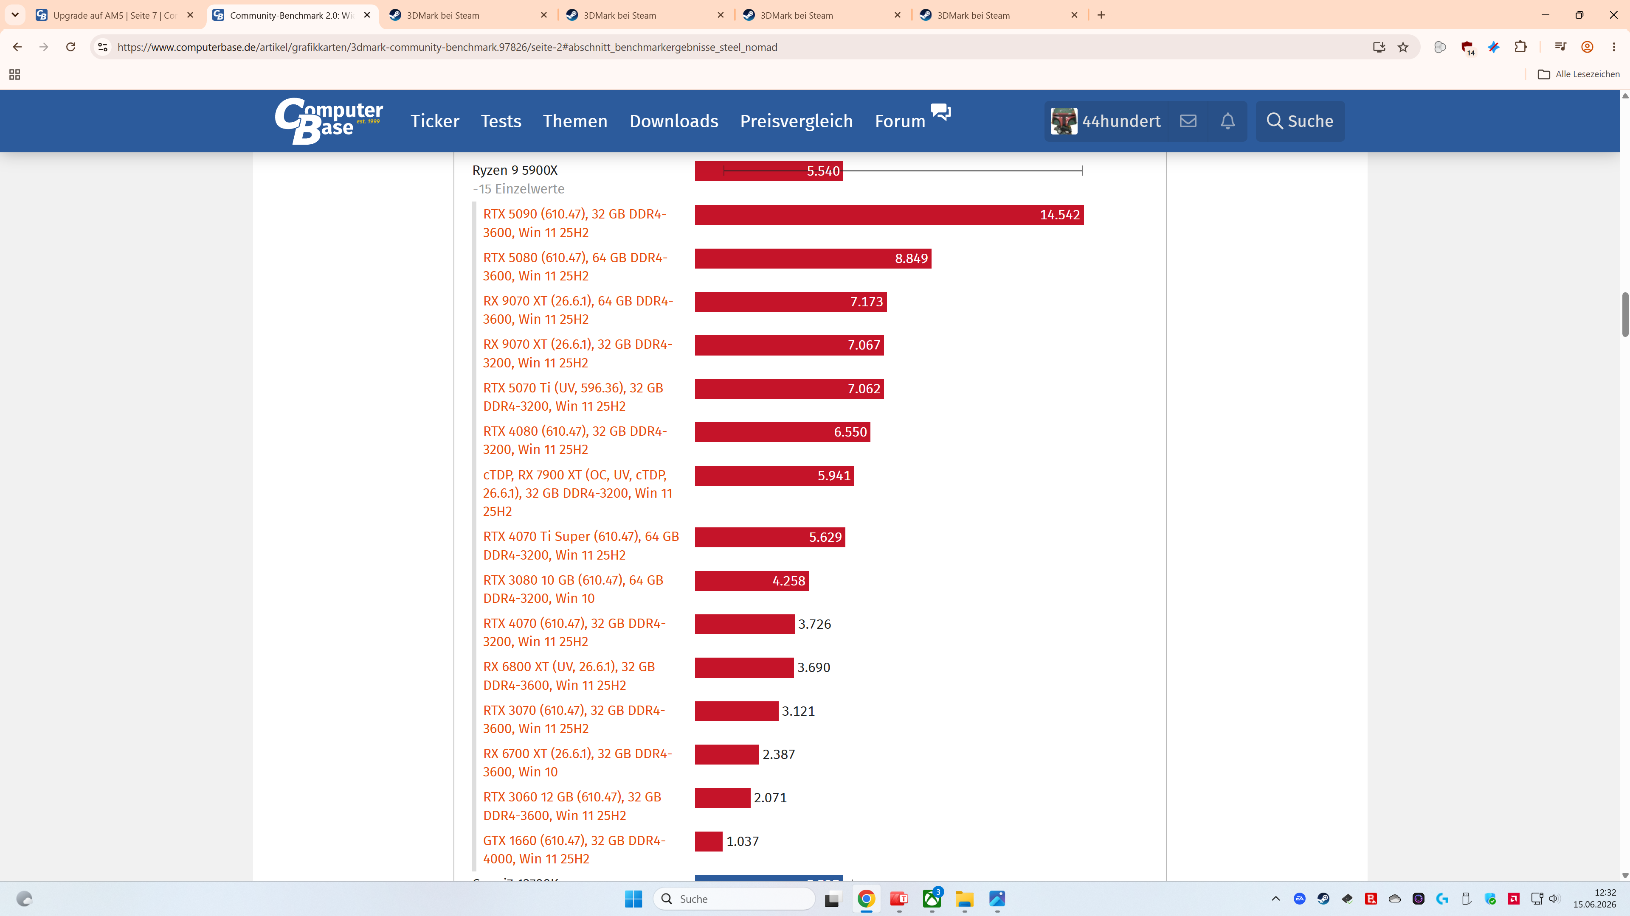Open the RTX 3080 10 GB entry
Image resolution: width=1630 pixels, height=916 pixels.
573,589
